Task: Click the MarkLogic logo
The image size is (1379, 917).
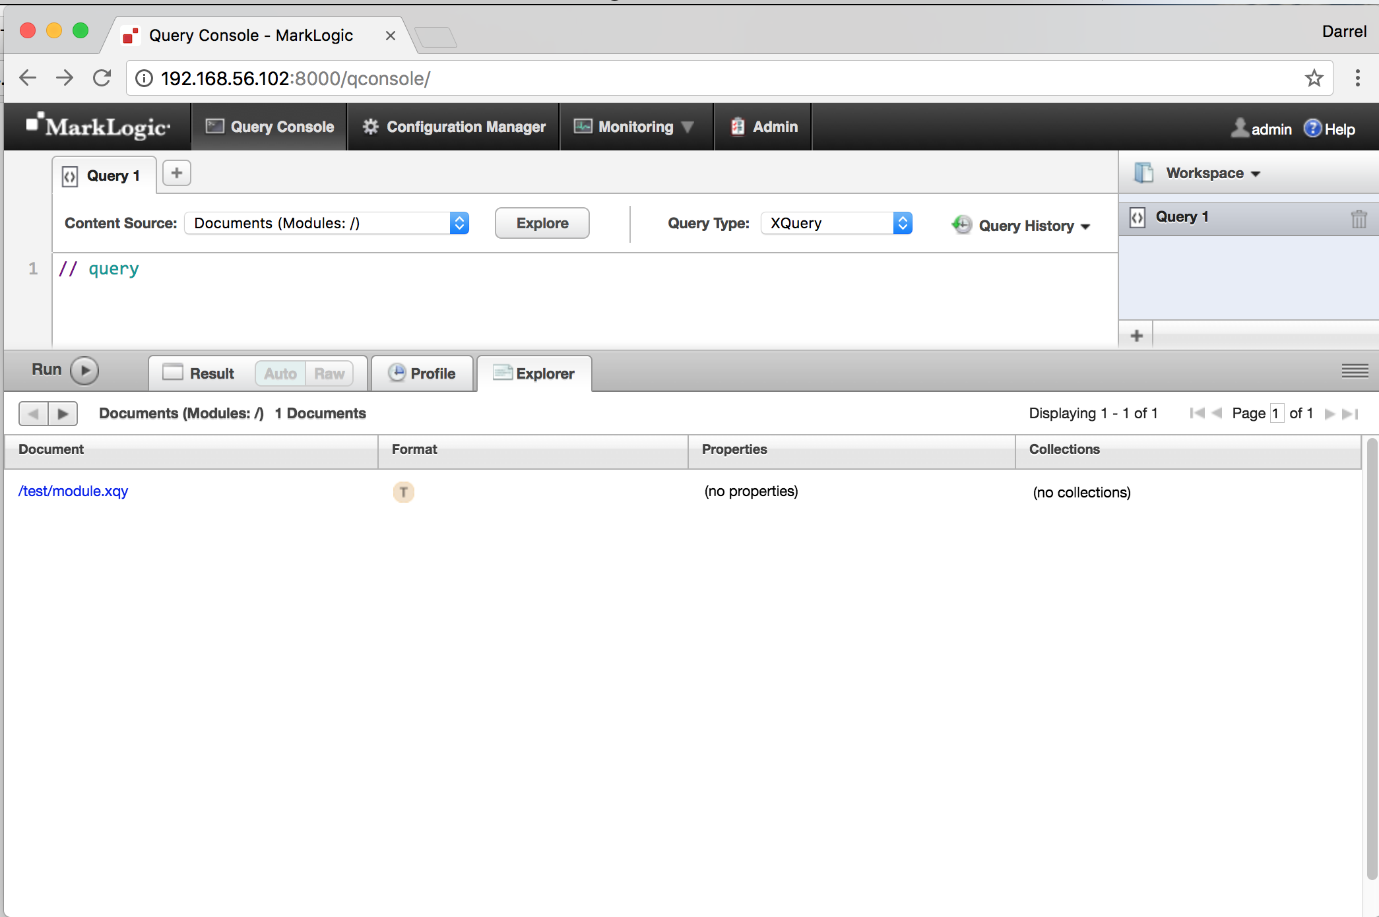Action: click(x=96, y=126)
